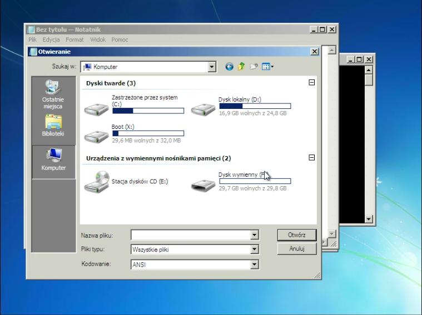The image size is (422, 315).
Task: Click the Dyski twarde (3) group header
Action: tap(111, 83)
